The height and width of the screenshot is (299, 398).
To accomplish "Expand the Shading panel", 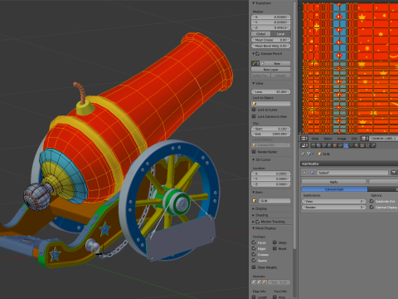I will tap(253, 215).
